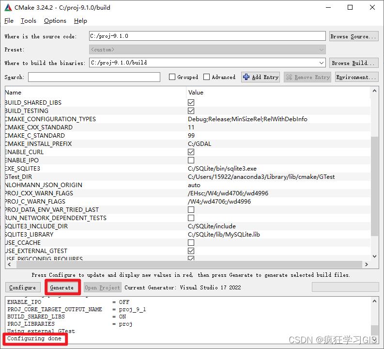The image size is (384, 349).
Task: Uncheck USE_EXTERNAL_GTEST option
Action: pos(191,251)
